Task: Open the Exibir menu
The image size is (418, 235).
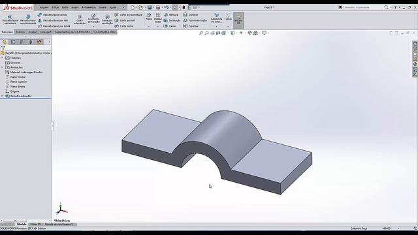Action: click(x=65, y=7)
